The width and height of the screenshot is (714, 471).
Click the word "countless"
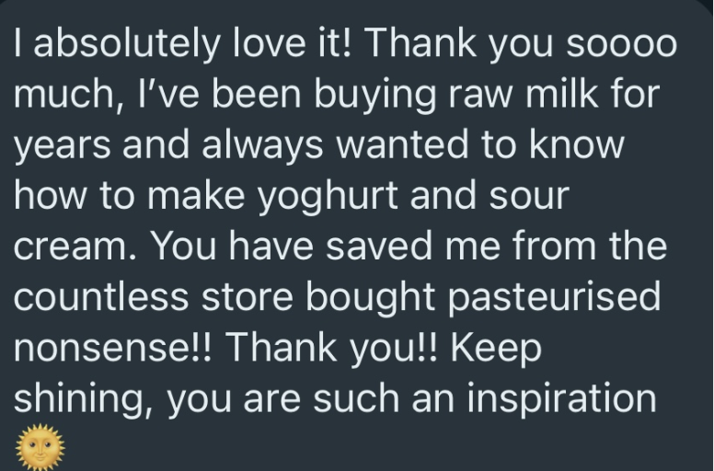[101, 296]
